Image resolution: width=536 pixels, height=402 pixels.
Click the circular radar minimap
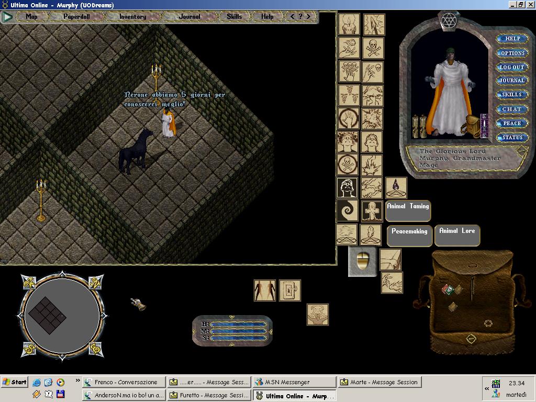tap(62, 316)
